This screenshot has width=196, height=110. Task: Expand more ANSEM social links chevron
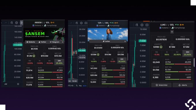click(x=63, y=42)
